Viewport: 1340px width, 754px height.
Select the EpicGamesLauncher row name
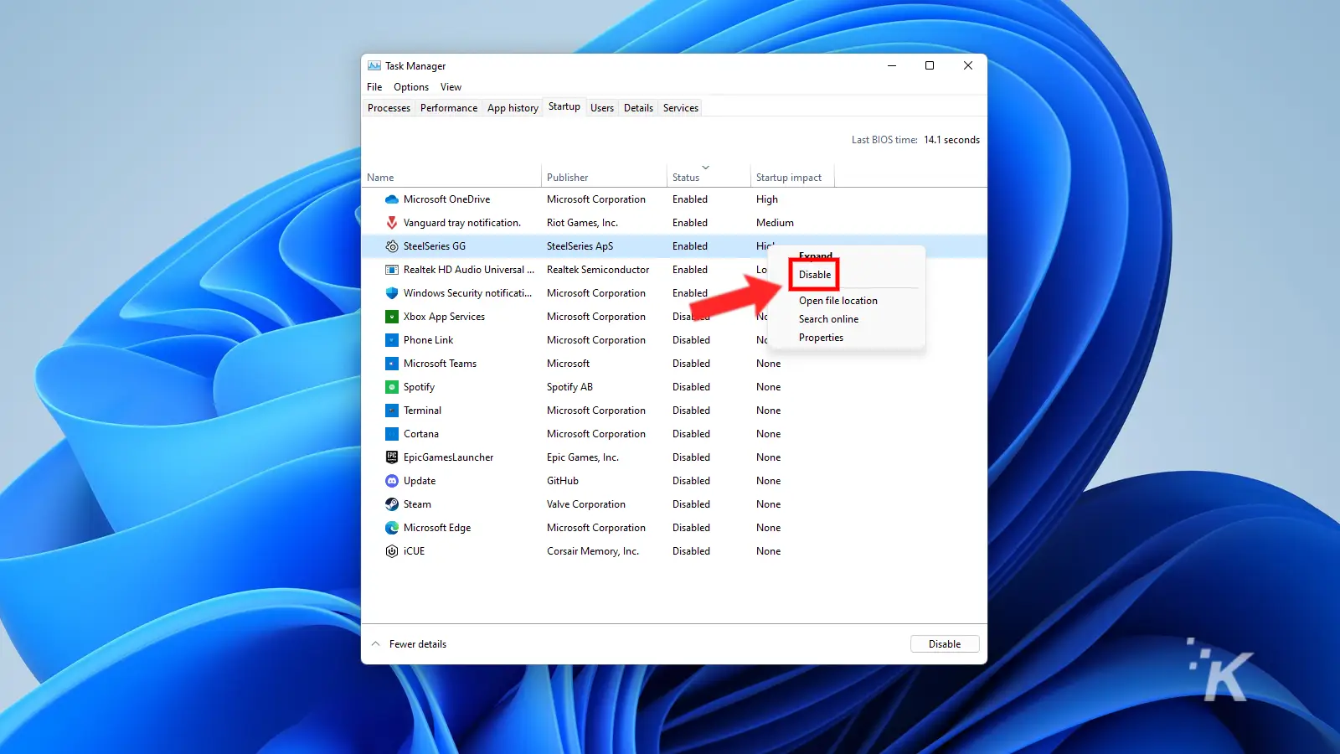click(448, 457)
